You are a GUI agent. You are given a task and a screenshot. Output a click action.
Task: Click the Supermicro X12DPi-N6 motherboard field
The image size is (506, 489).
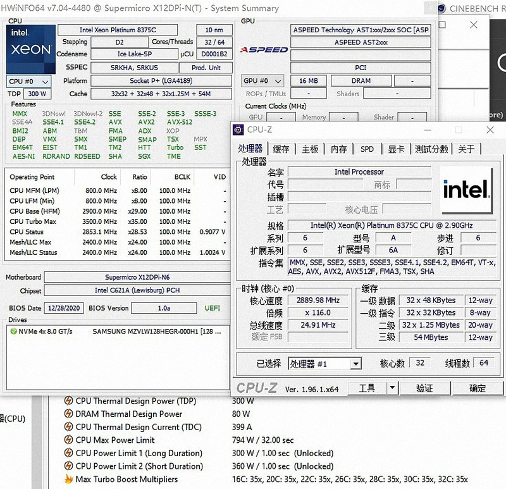tap(137, 277)
